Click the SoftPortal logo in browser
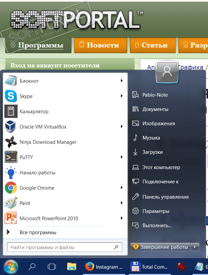Screen dimensions: 208x275 pos(77,20)
